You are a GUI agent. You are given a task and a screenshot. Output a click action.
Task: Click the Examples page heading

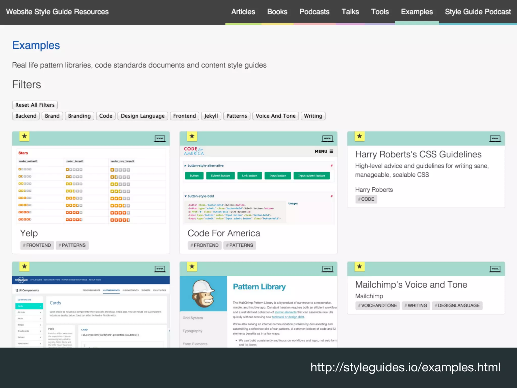click(x=36, y=45)
